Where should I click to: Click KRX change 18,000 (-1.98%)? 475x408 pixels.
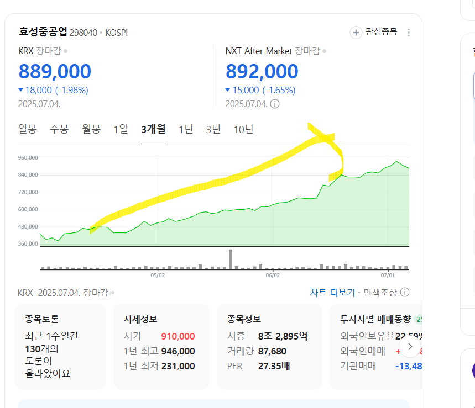click(x=53, y=90)
